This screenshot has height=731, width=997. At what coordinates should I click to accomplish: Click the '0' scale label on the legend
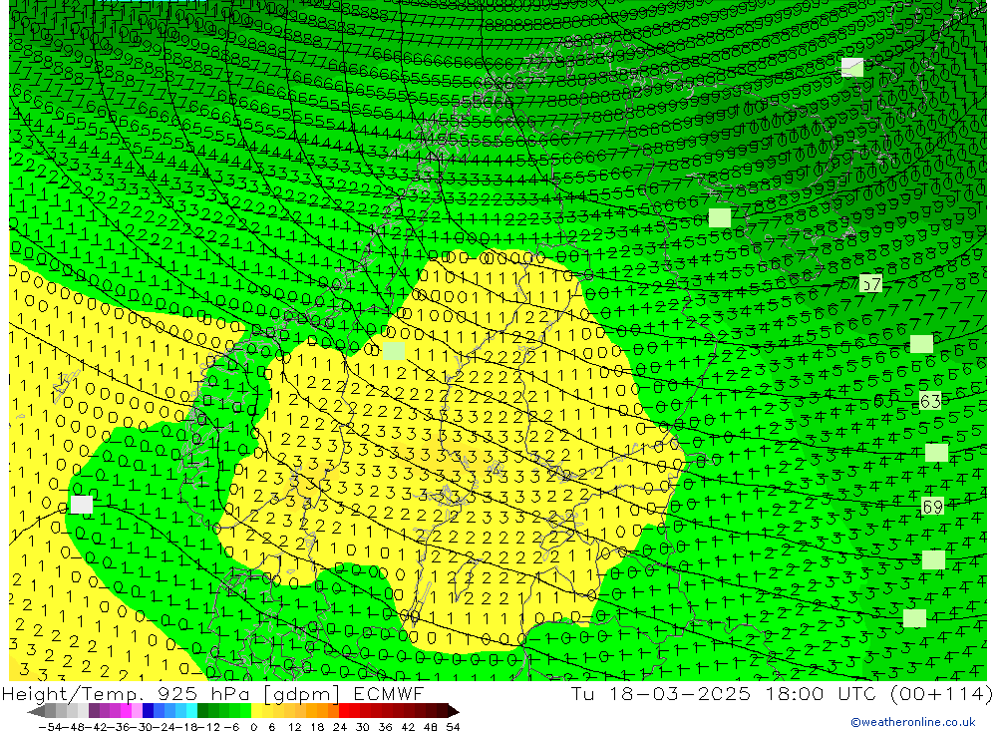(253, 727)
